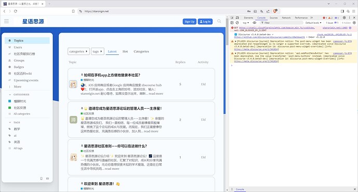Select the Hot topics tab

(x=125, y=51)
